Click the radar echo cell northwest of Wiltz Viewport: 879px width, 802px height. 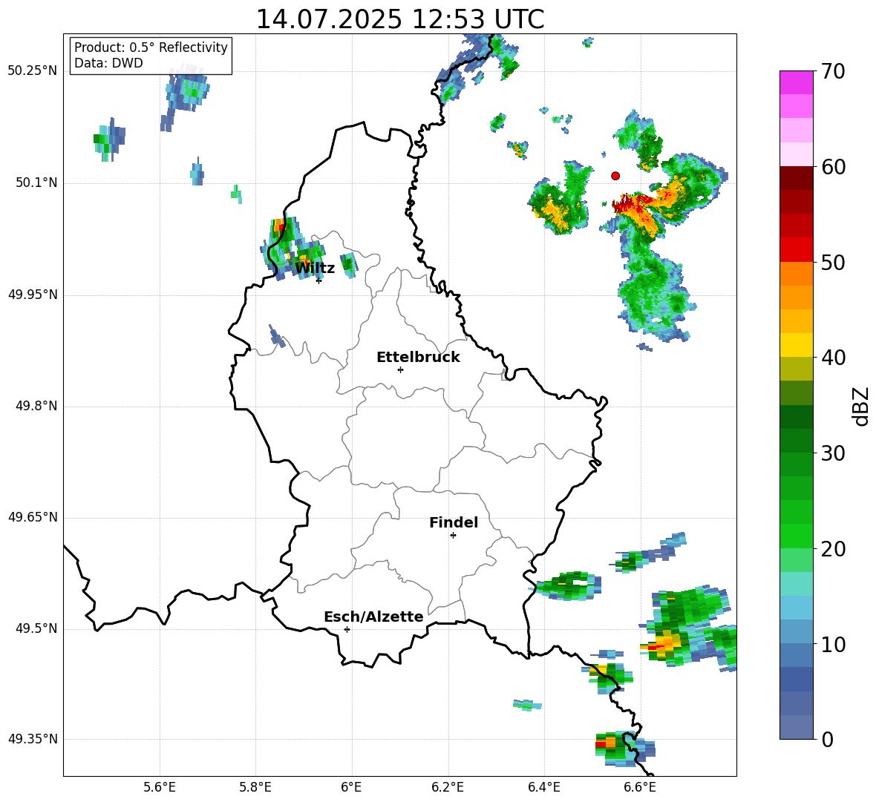pos(292,248)
